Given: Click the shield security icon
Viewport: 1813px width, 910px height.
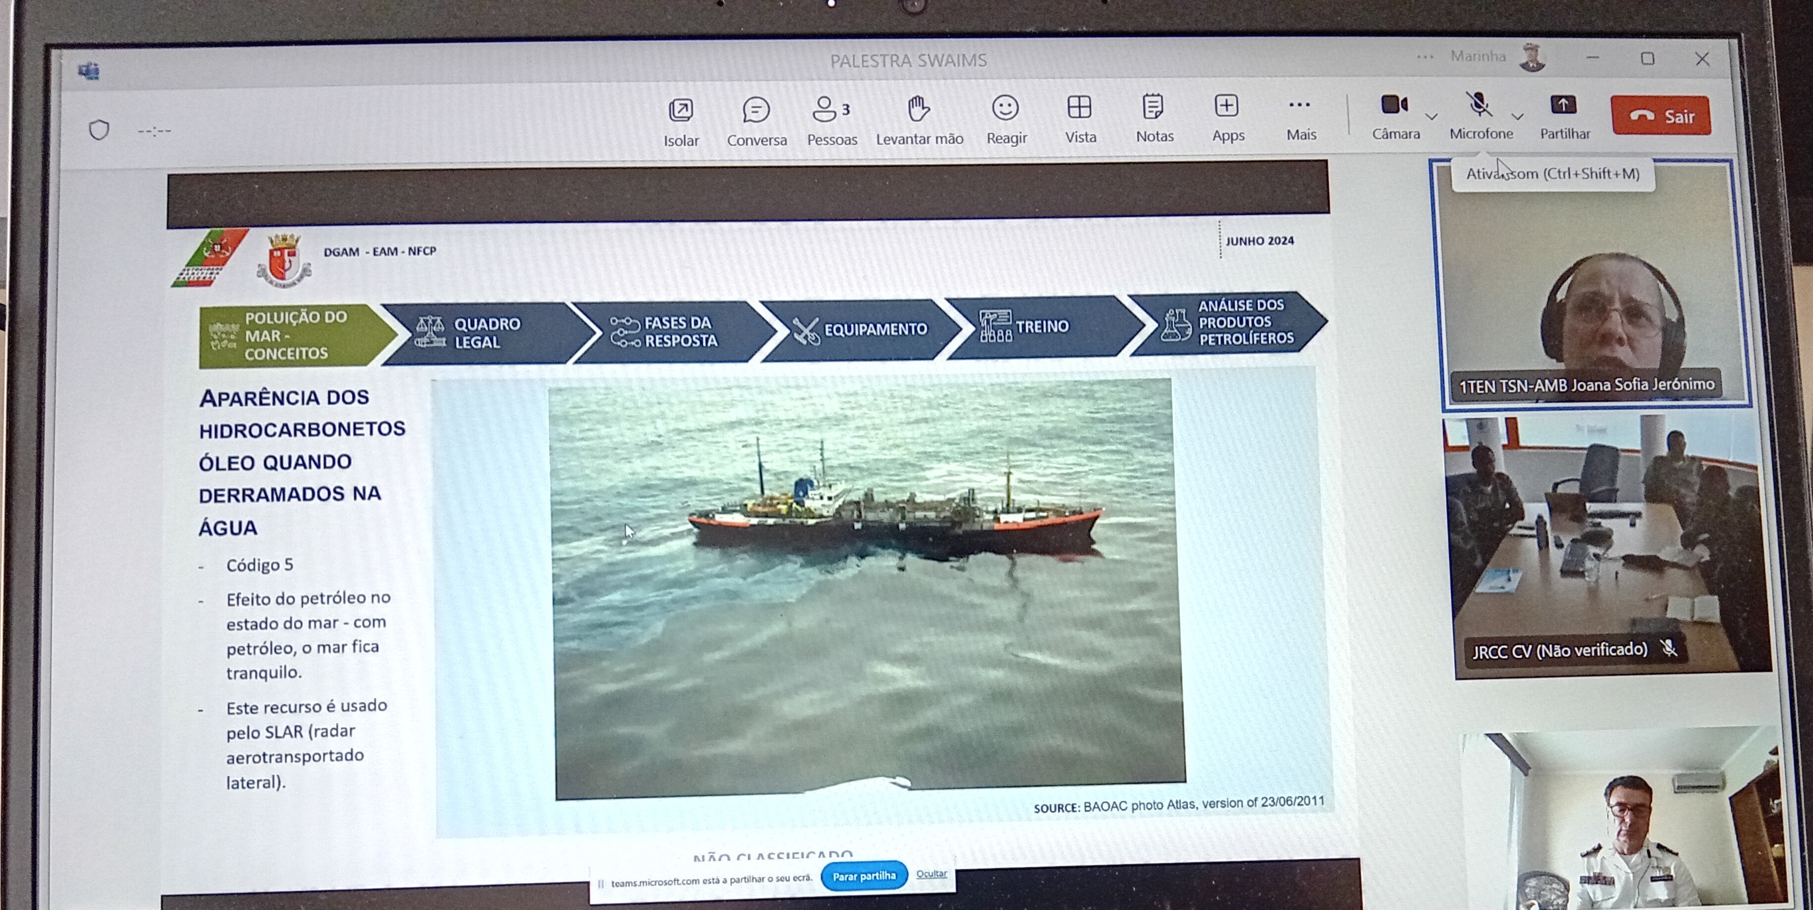Looking at the screenshot, I should [99, 130].
